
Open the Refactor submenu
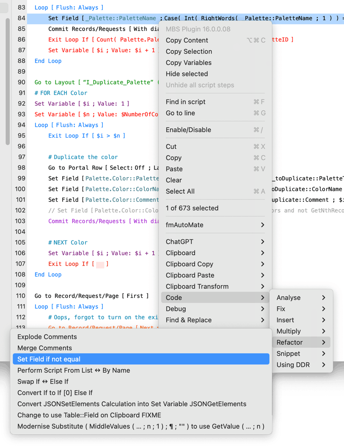click(x=301, y=342)
